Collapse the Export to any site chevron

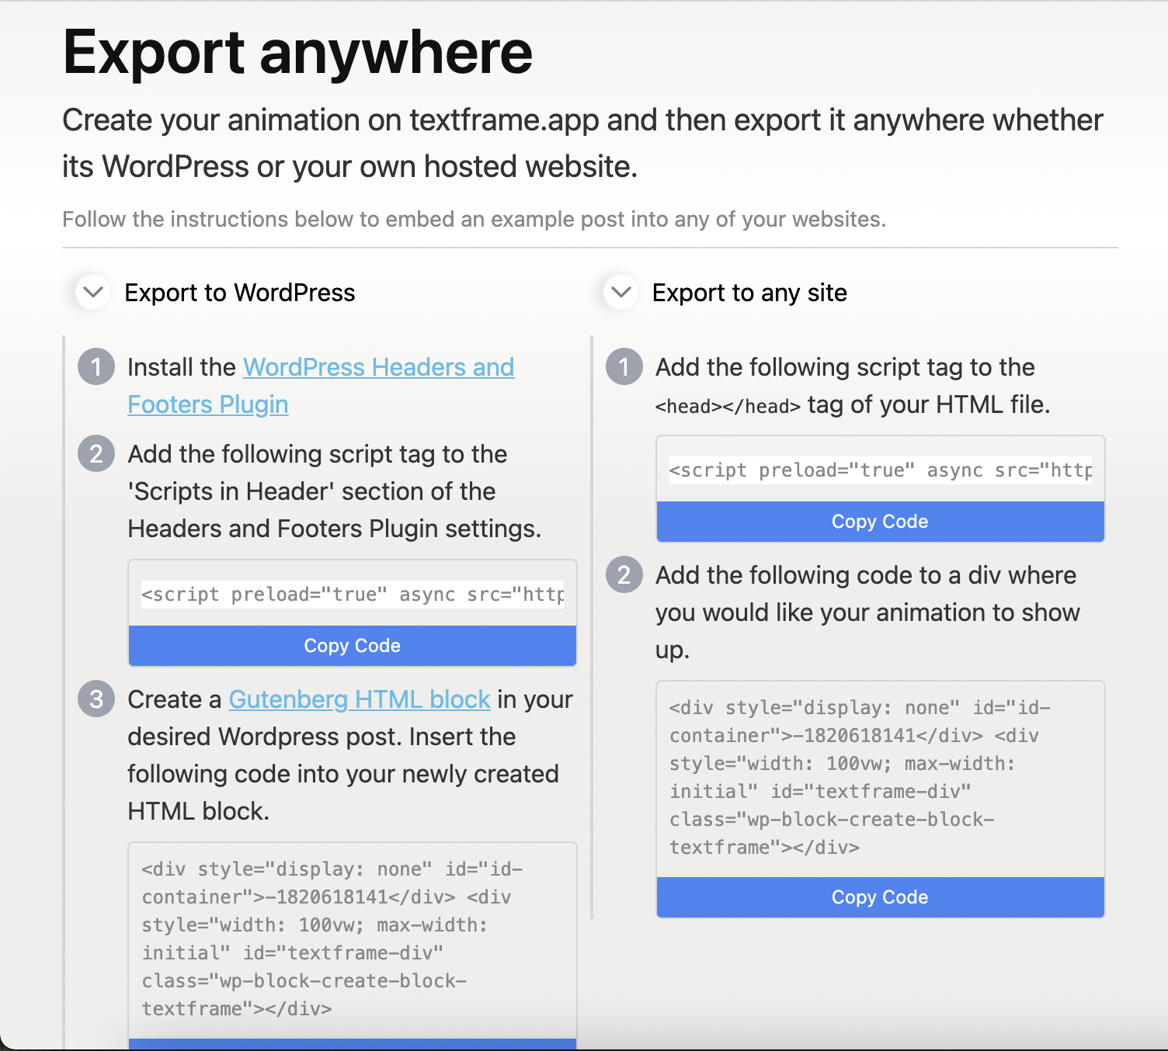pyautogui.click(x=621, y=293)
